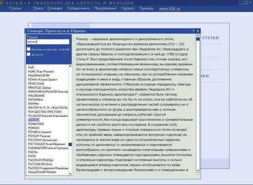The height and width of the screenshot is (185, 253).
Task: Click the search field containing 'рококо'
Action: click(48, 42)
